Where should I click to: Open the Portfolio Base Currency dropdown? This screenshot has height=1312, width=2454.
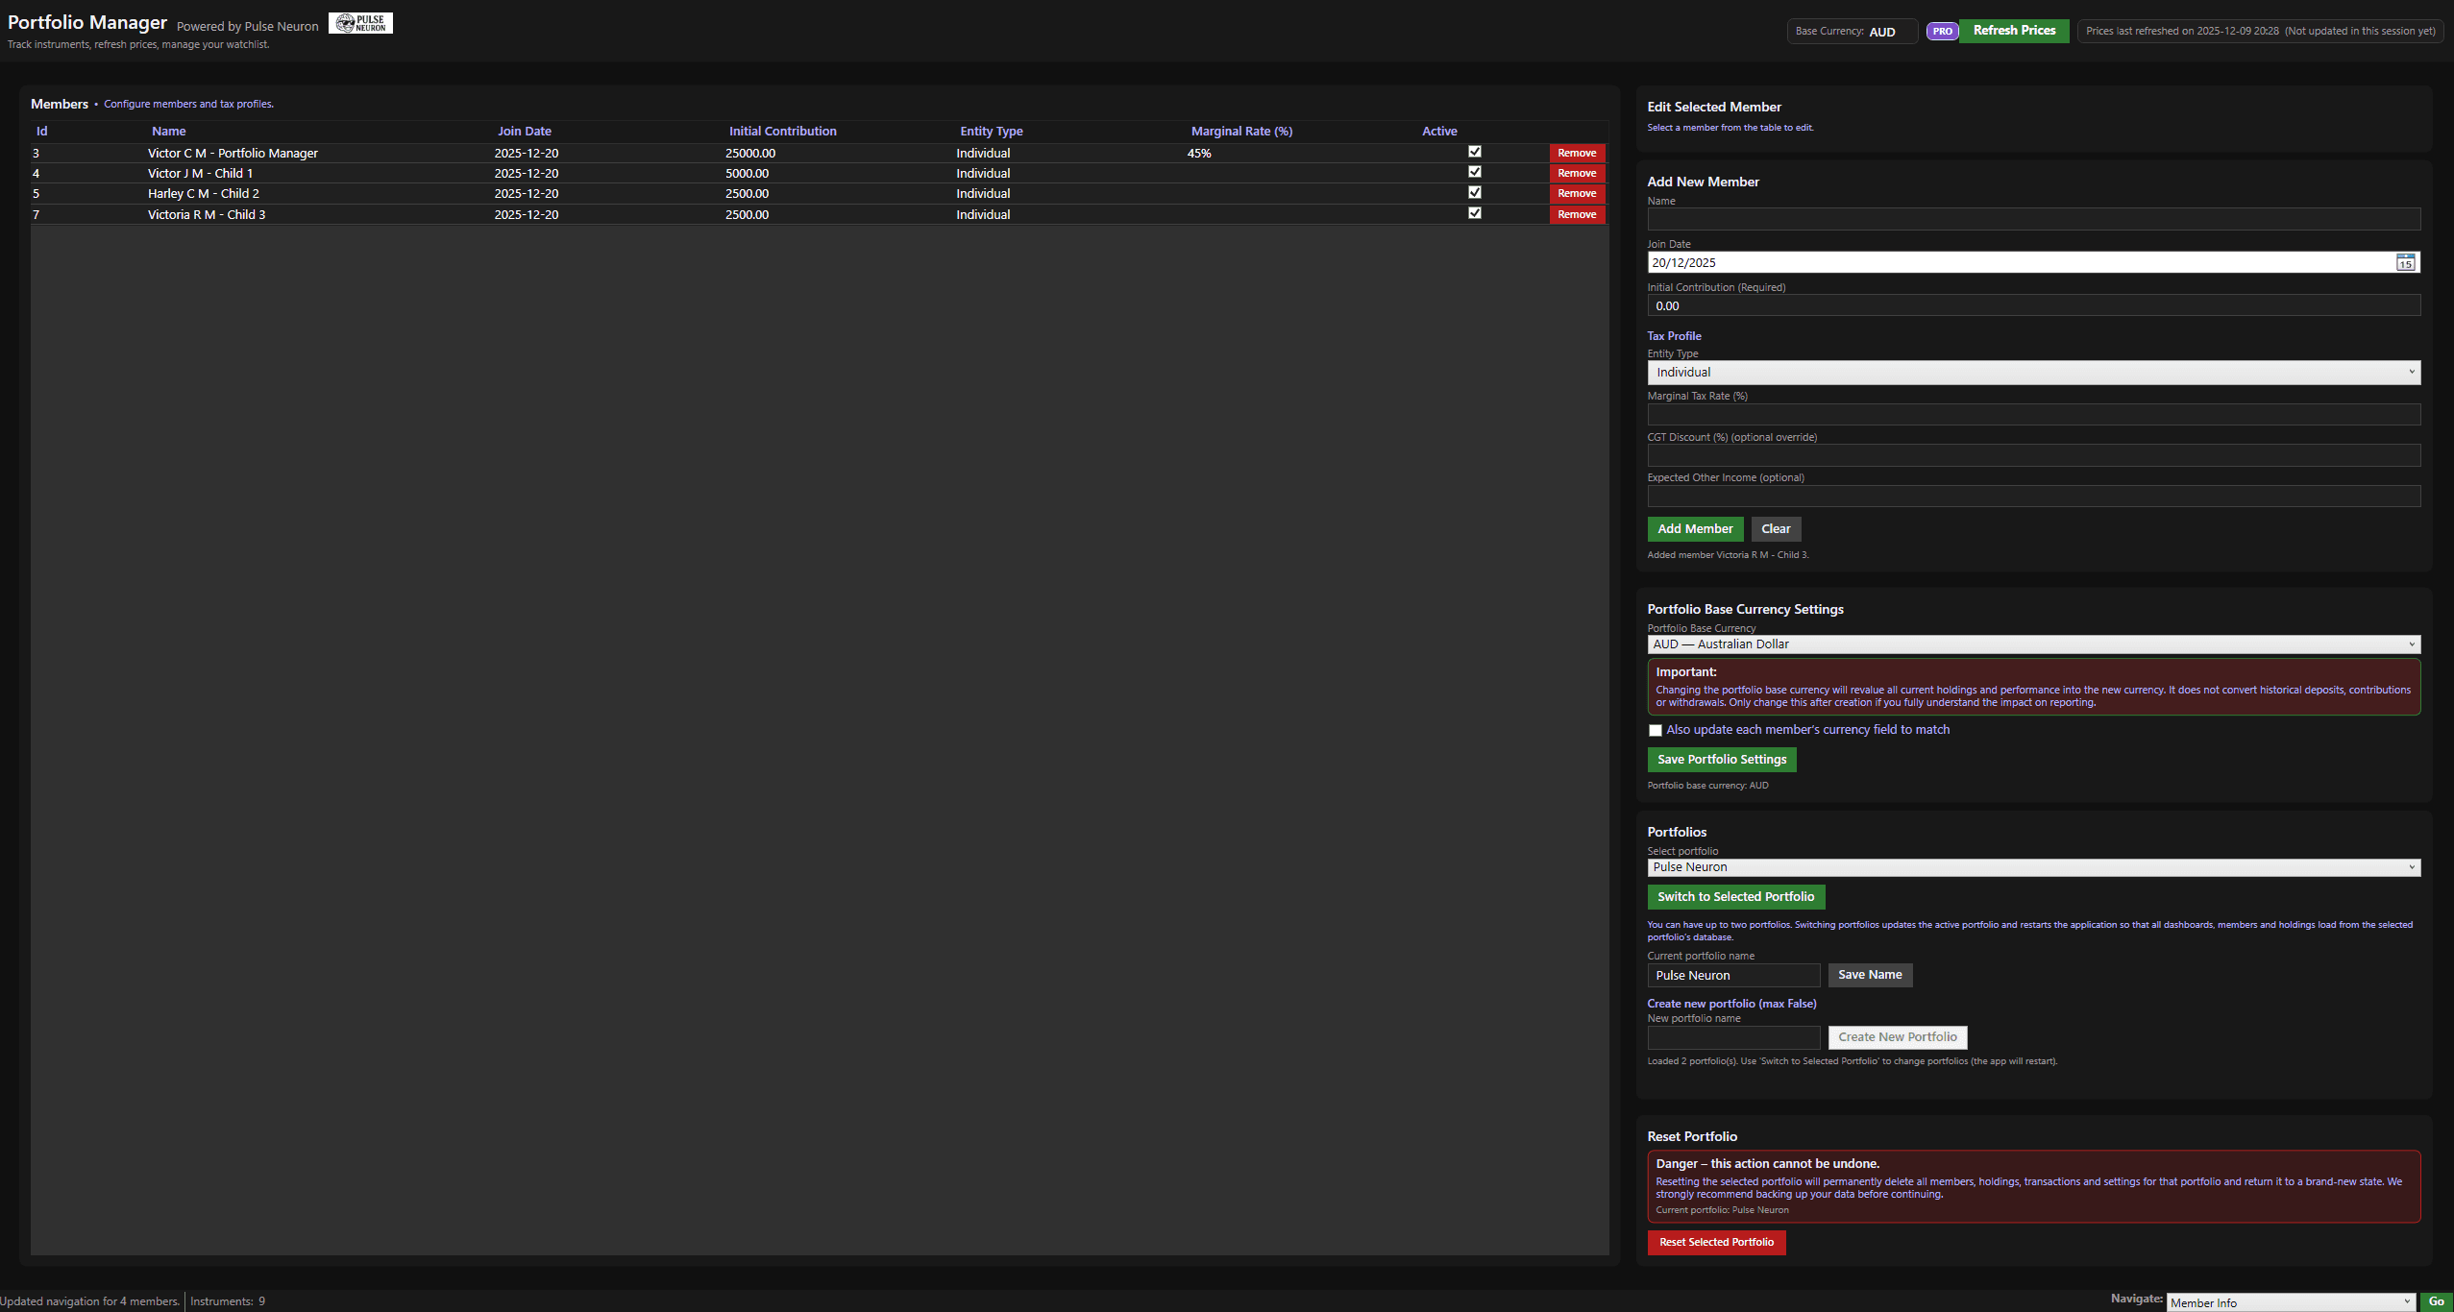click(2032, 644)
